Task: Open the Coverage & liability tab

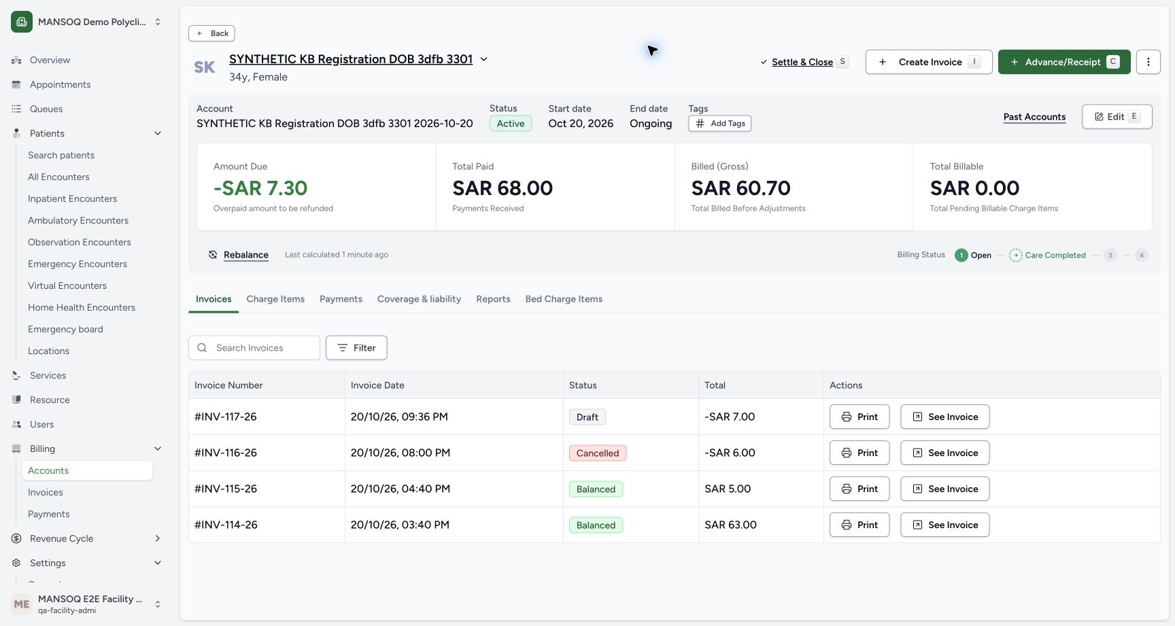Action: pos(419,299)
